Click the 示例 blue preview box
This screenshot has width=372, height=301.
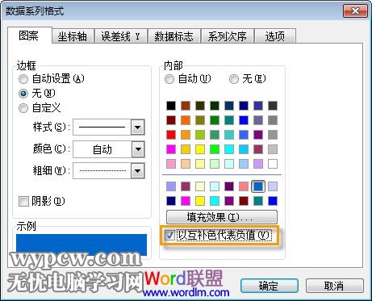[x=82, y=245]
